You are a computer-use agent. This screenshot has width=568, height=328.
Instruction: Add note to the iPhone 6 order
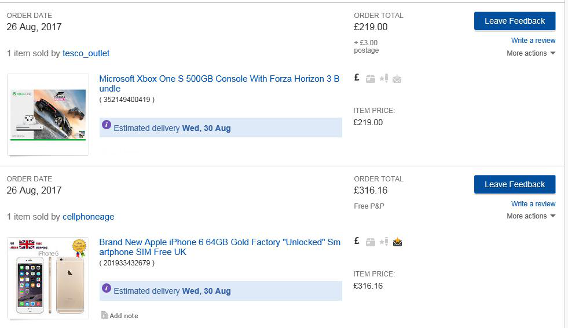click(119, 316)
